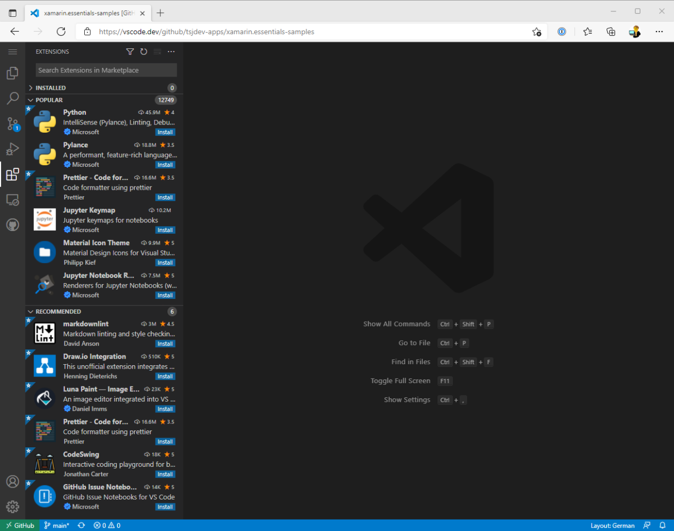Open the Remote Explorer view

point(12,199)
